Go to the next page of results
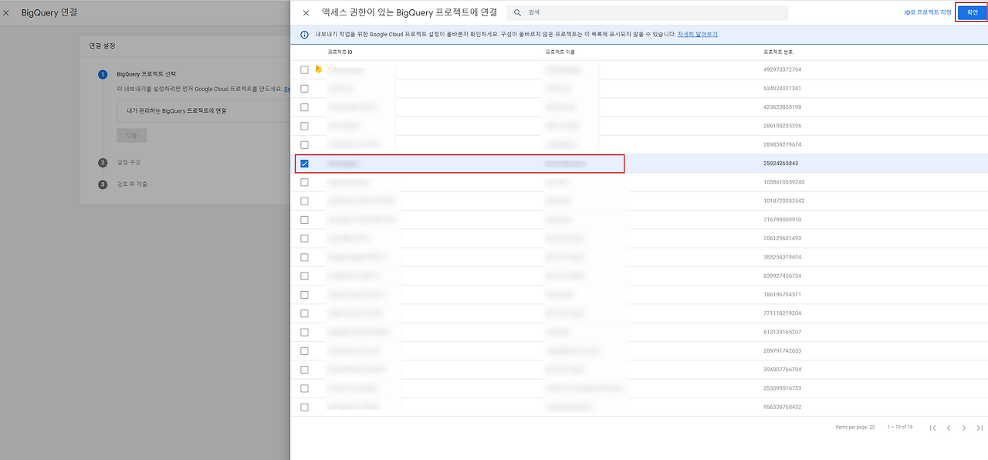The image size is (988, 460). (964, 428)
